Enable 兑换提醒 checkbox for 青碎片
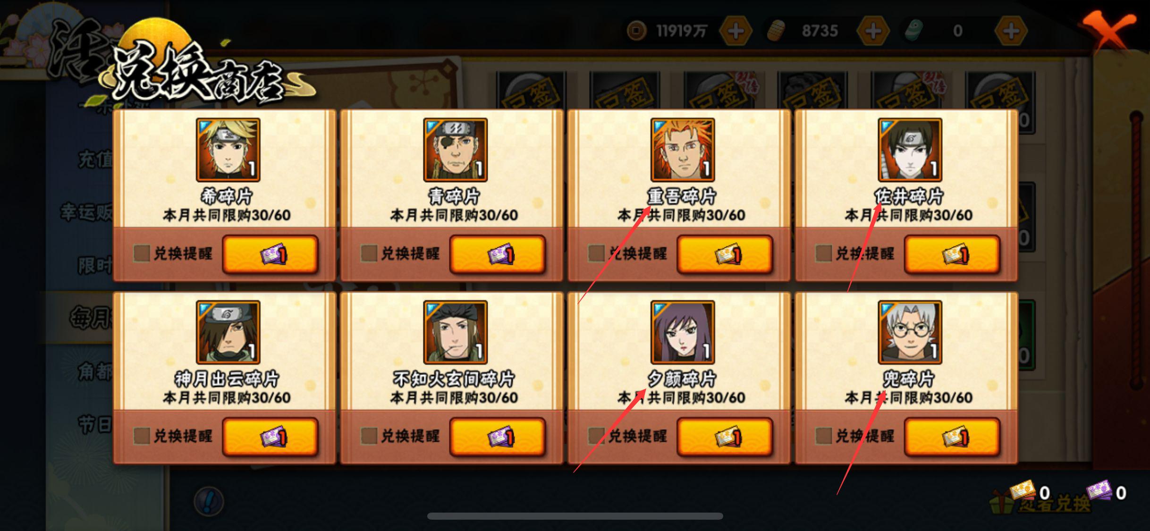This screenshot has height=531, width=1150. (x=369, y=253)
